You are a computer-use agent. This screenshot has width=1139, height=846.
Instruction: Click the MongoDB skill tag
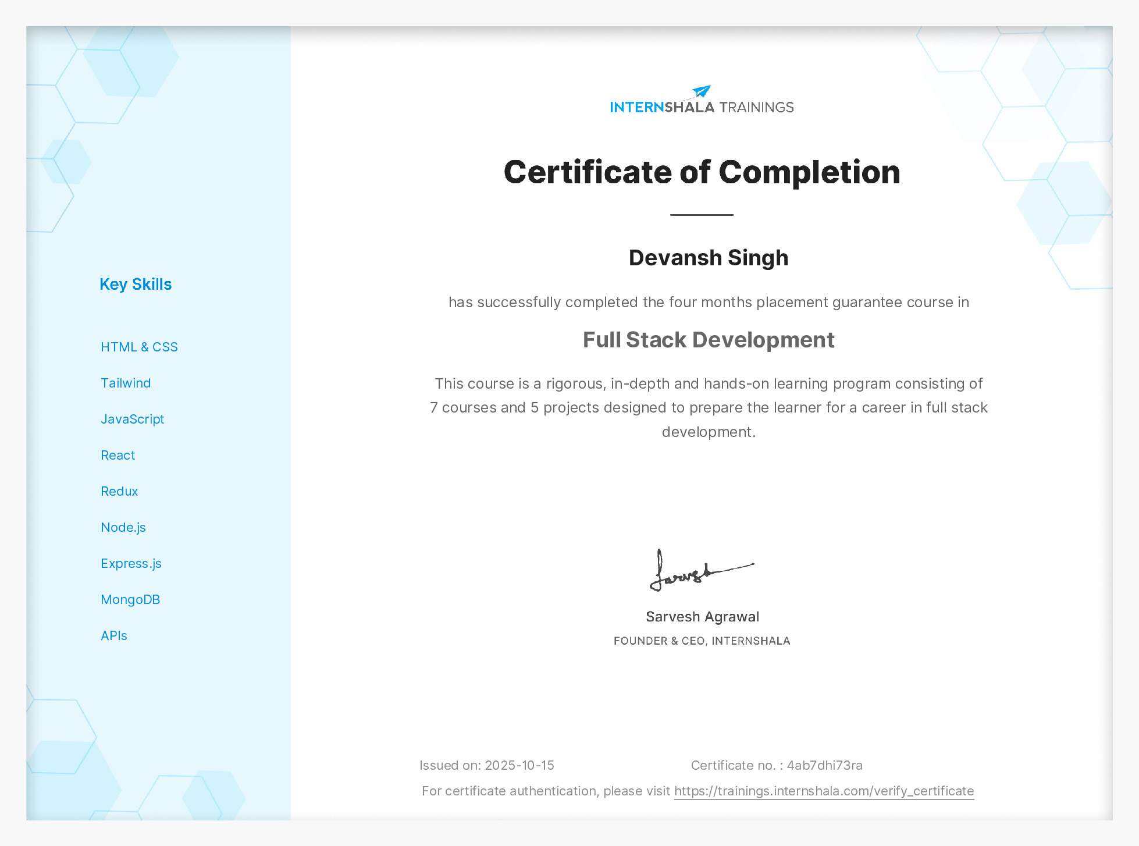[x=130, y=599]
